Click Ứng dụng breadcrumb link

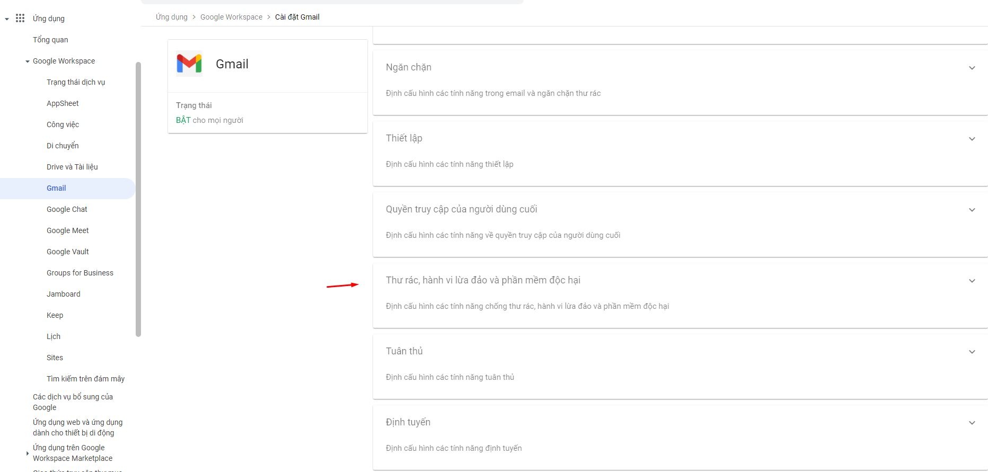click(x=172, y=17)
